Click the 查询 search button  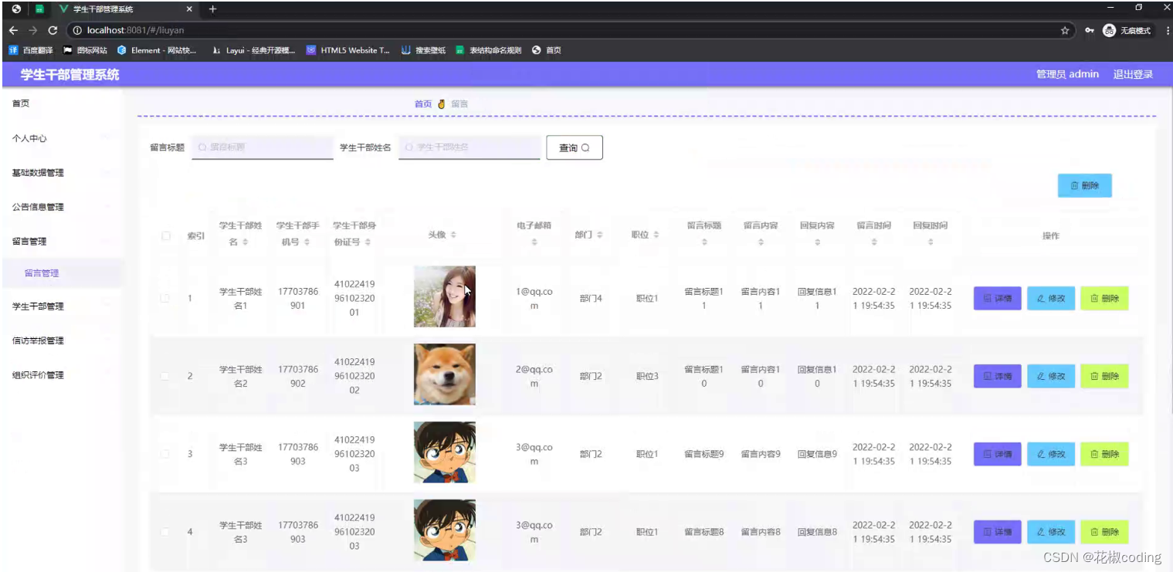click(574, 147)
